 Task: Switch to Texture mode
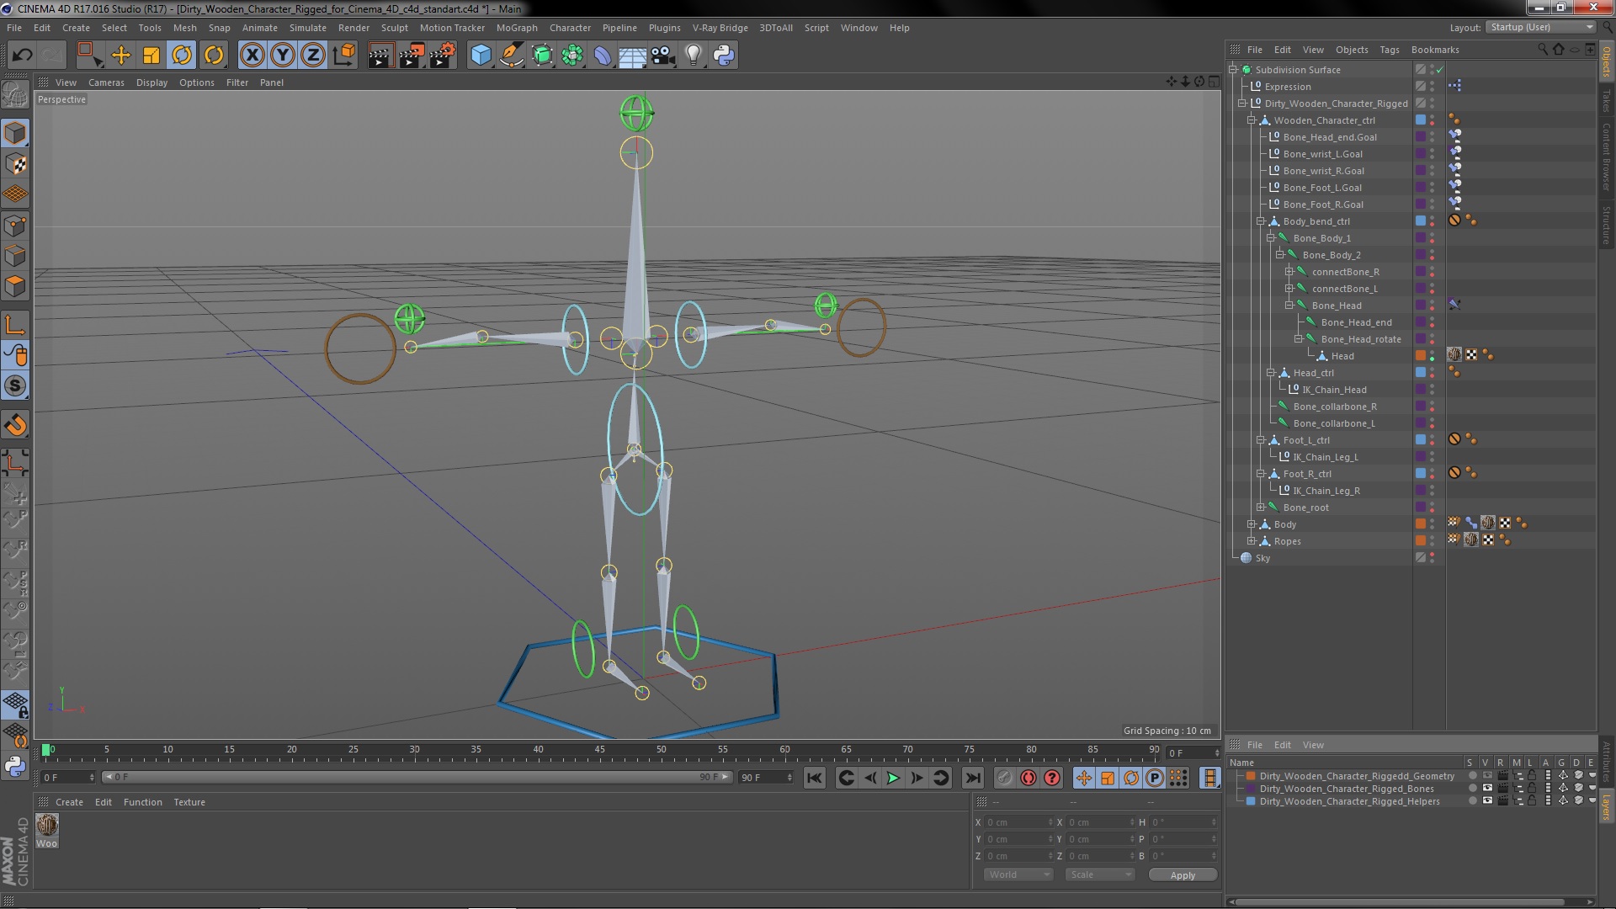pyautogui.click(x=15, y=164)
